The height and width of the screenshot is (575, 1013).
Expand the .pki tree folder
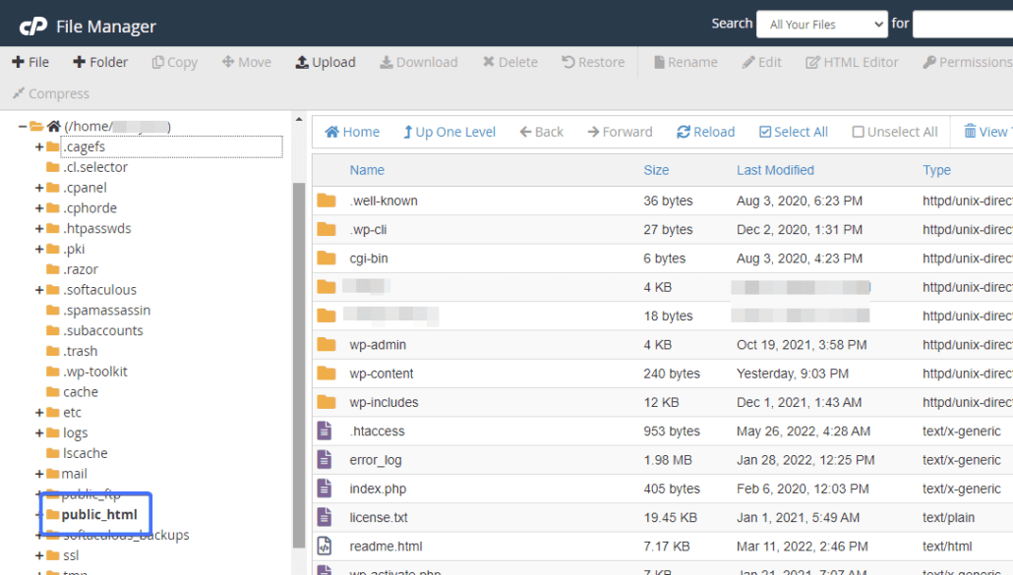coord(39,249)
